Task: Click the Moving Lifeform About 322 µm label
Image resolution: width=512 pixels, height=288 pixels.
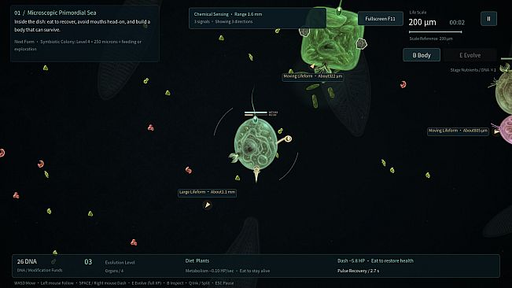Action: click(x=312, y=76)
